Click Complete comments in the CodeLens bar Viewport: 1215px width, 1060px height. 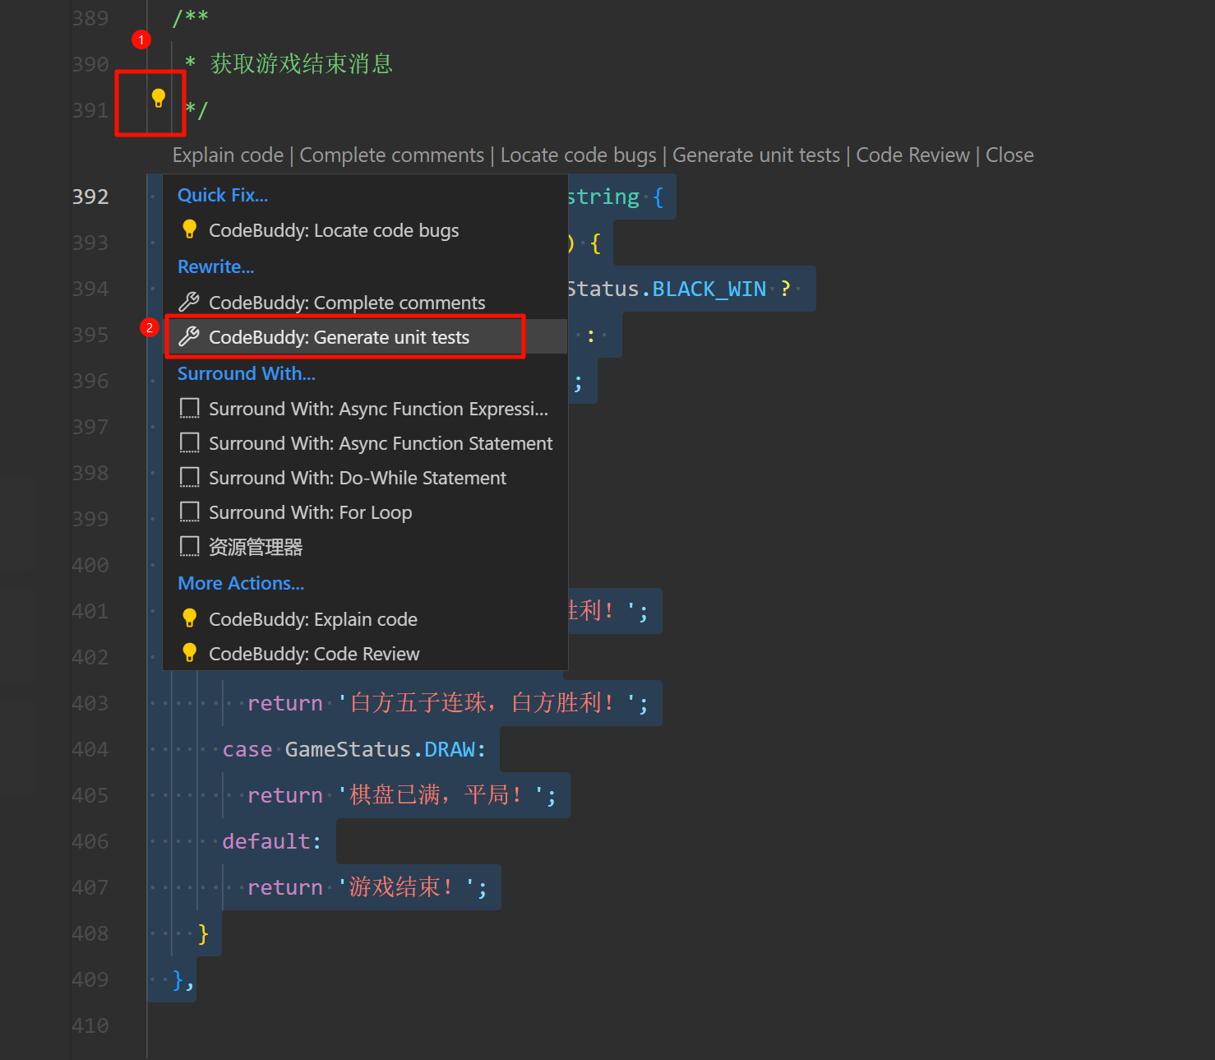click(x=391, y=155)
